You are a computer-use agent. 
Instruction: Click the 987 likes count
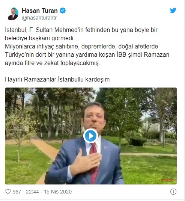pyautogui.click(x=17, y=192)
